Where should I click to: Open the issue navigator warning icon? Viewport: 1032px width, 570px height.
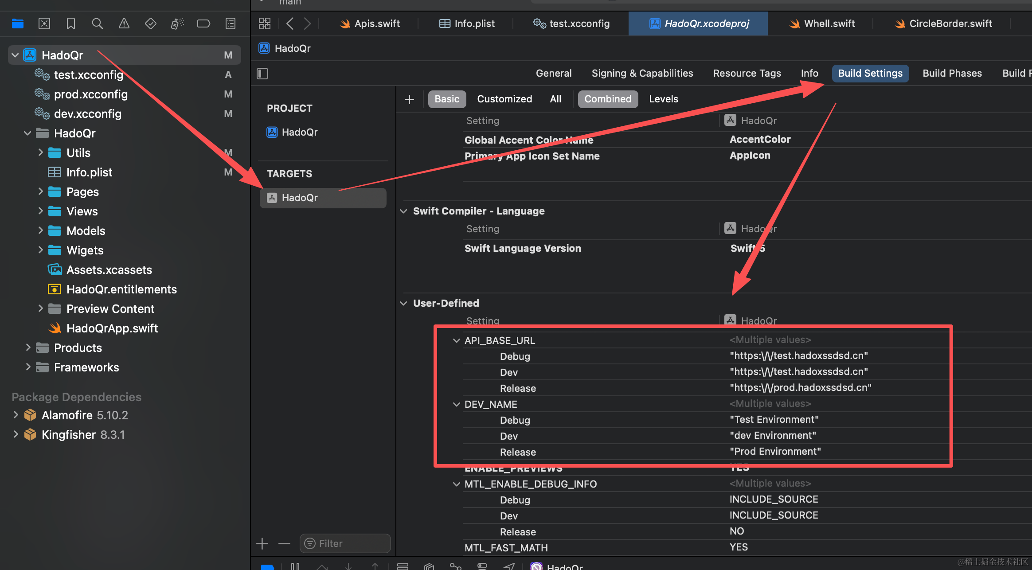click(x=124, y=23)
